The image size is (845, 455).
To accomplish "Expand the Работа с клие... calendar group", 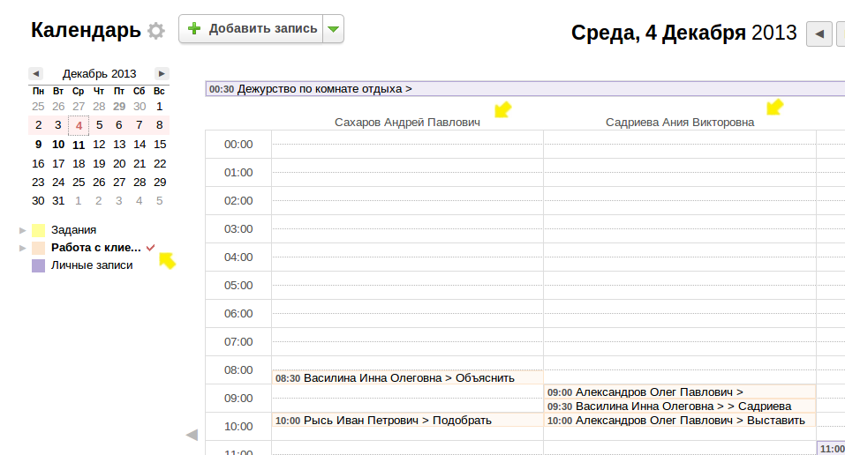I will [23, 248].
